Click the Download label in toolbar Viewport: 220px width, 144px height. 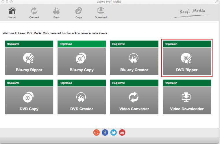101,17
